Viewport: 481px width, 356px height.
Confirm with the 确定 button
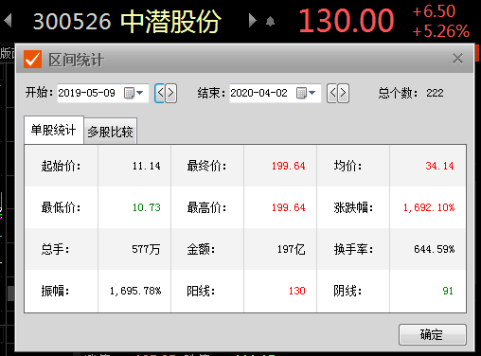433,334
